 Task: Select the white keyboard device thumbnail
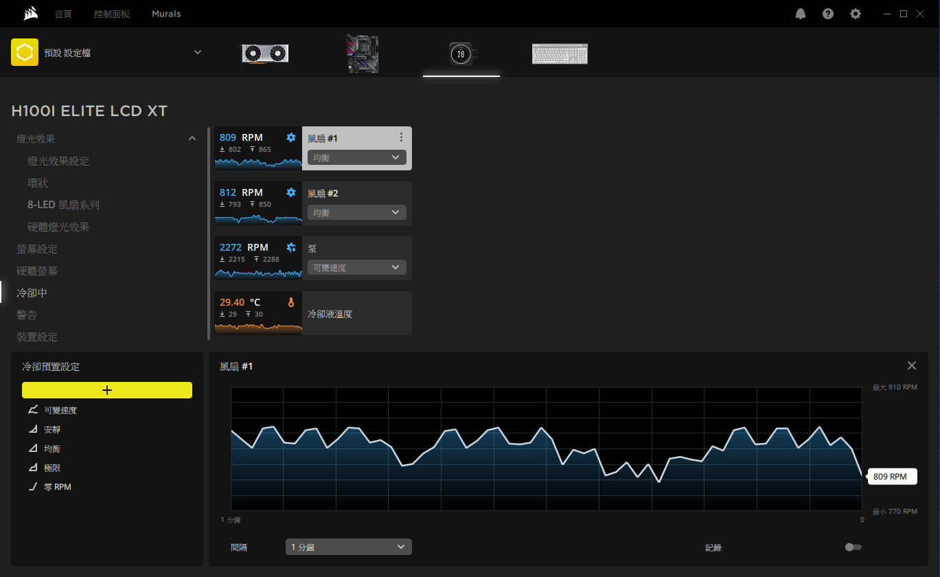coord(560,54)
